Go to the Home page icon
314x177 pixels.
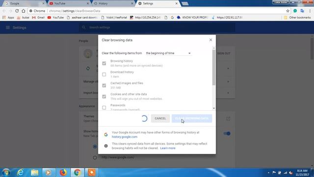tap(24, 11)
